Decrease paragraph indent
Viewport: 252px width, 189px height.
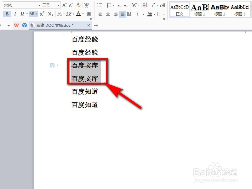point(120,5)
